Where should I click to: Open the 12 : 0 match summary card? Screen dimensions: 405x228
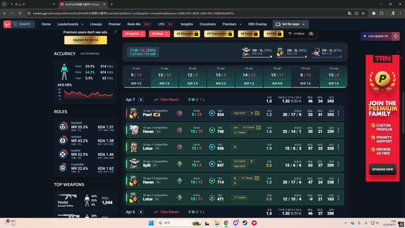[x=192, y=77]
